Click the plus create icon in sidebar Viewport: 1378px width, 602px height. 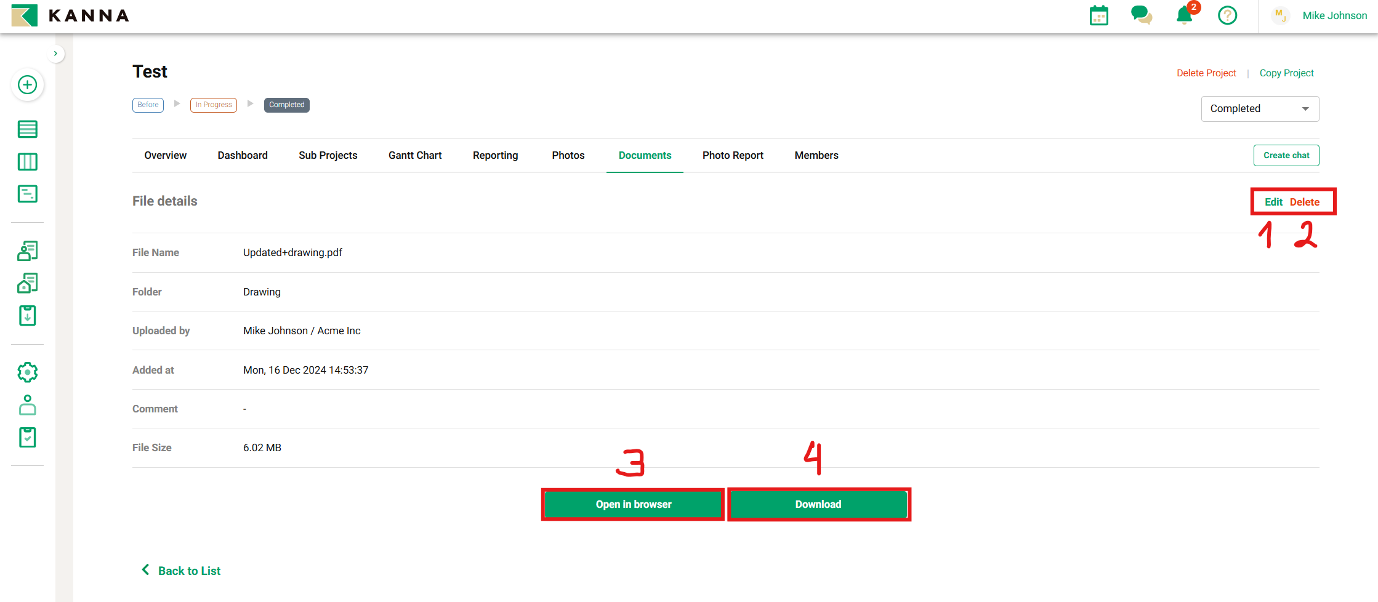pyautogui.click(x=27, y=85)
